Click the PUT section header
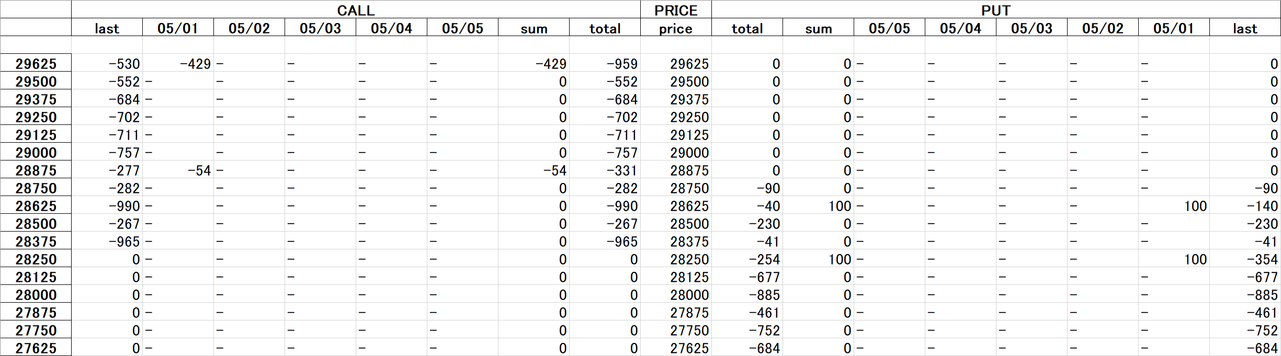This screenshot has height=356, width=1281. point(996,10)
